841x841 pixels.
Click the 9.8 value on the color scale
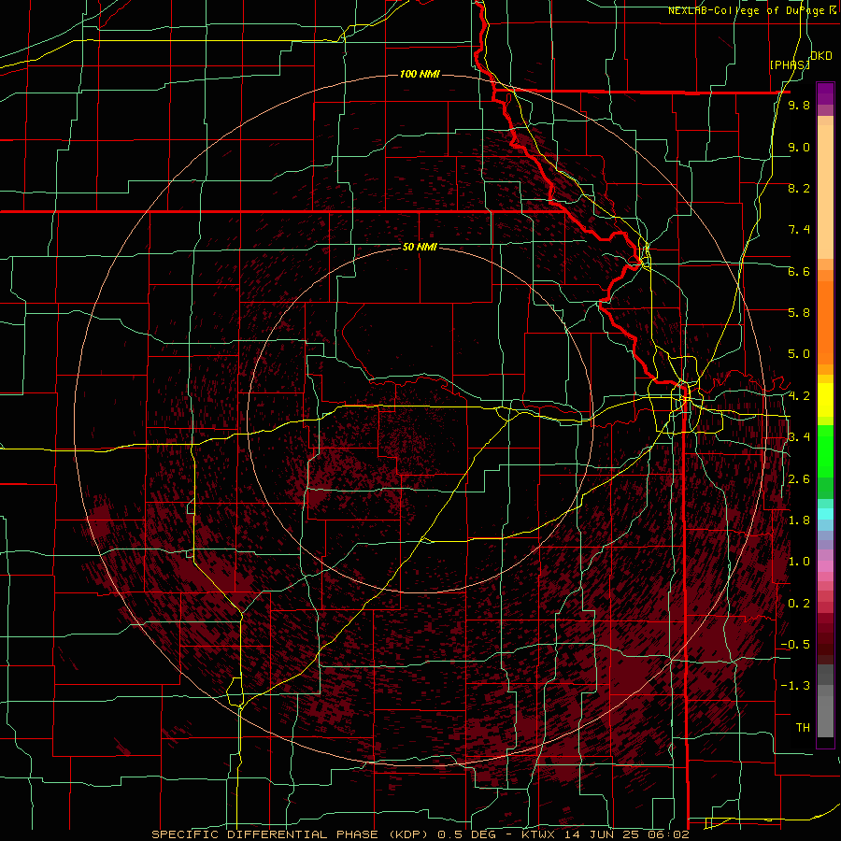[x=799, y=106]
